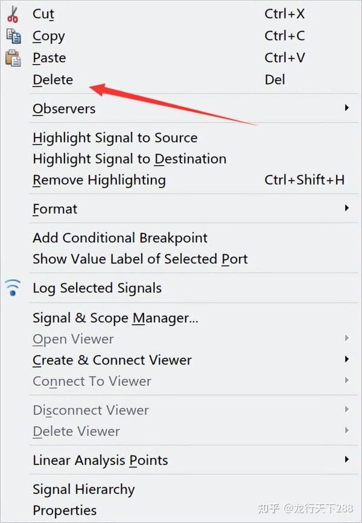Click the Log Selected Signals wifi icon

pos(13,288)
